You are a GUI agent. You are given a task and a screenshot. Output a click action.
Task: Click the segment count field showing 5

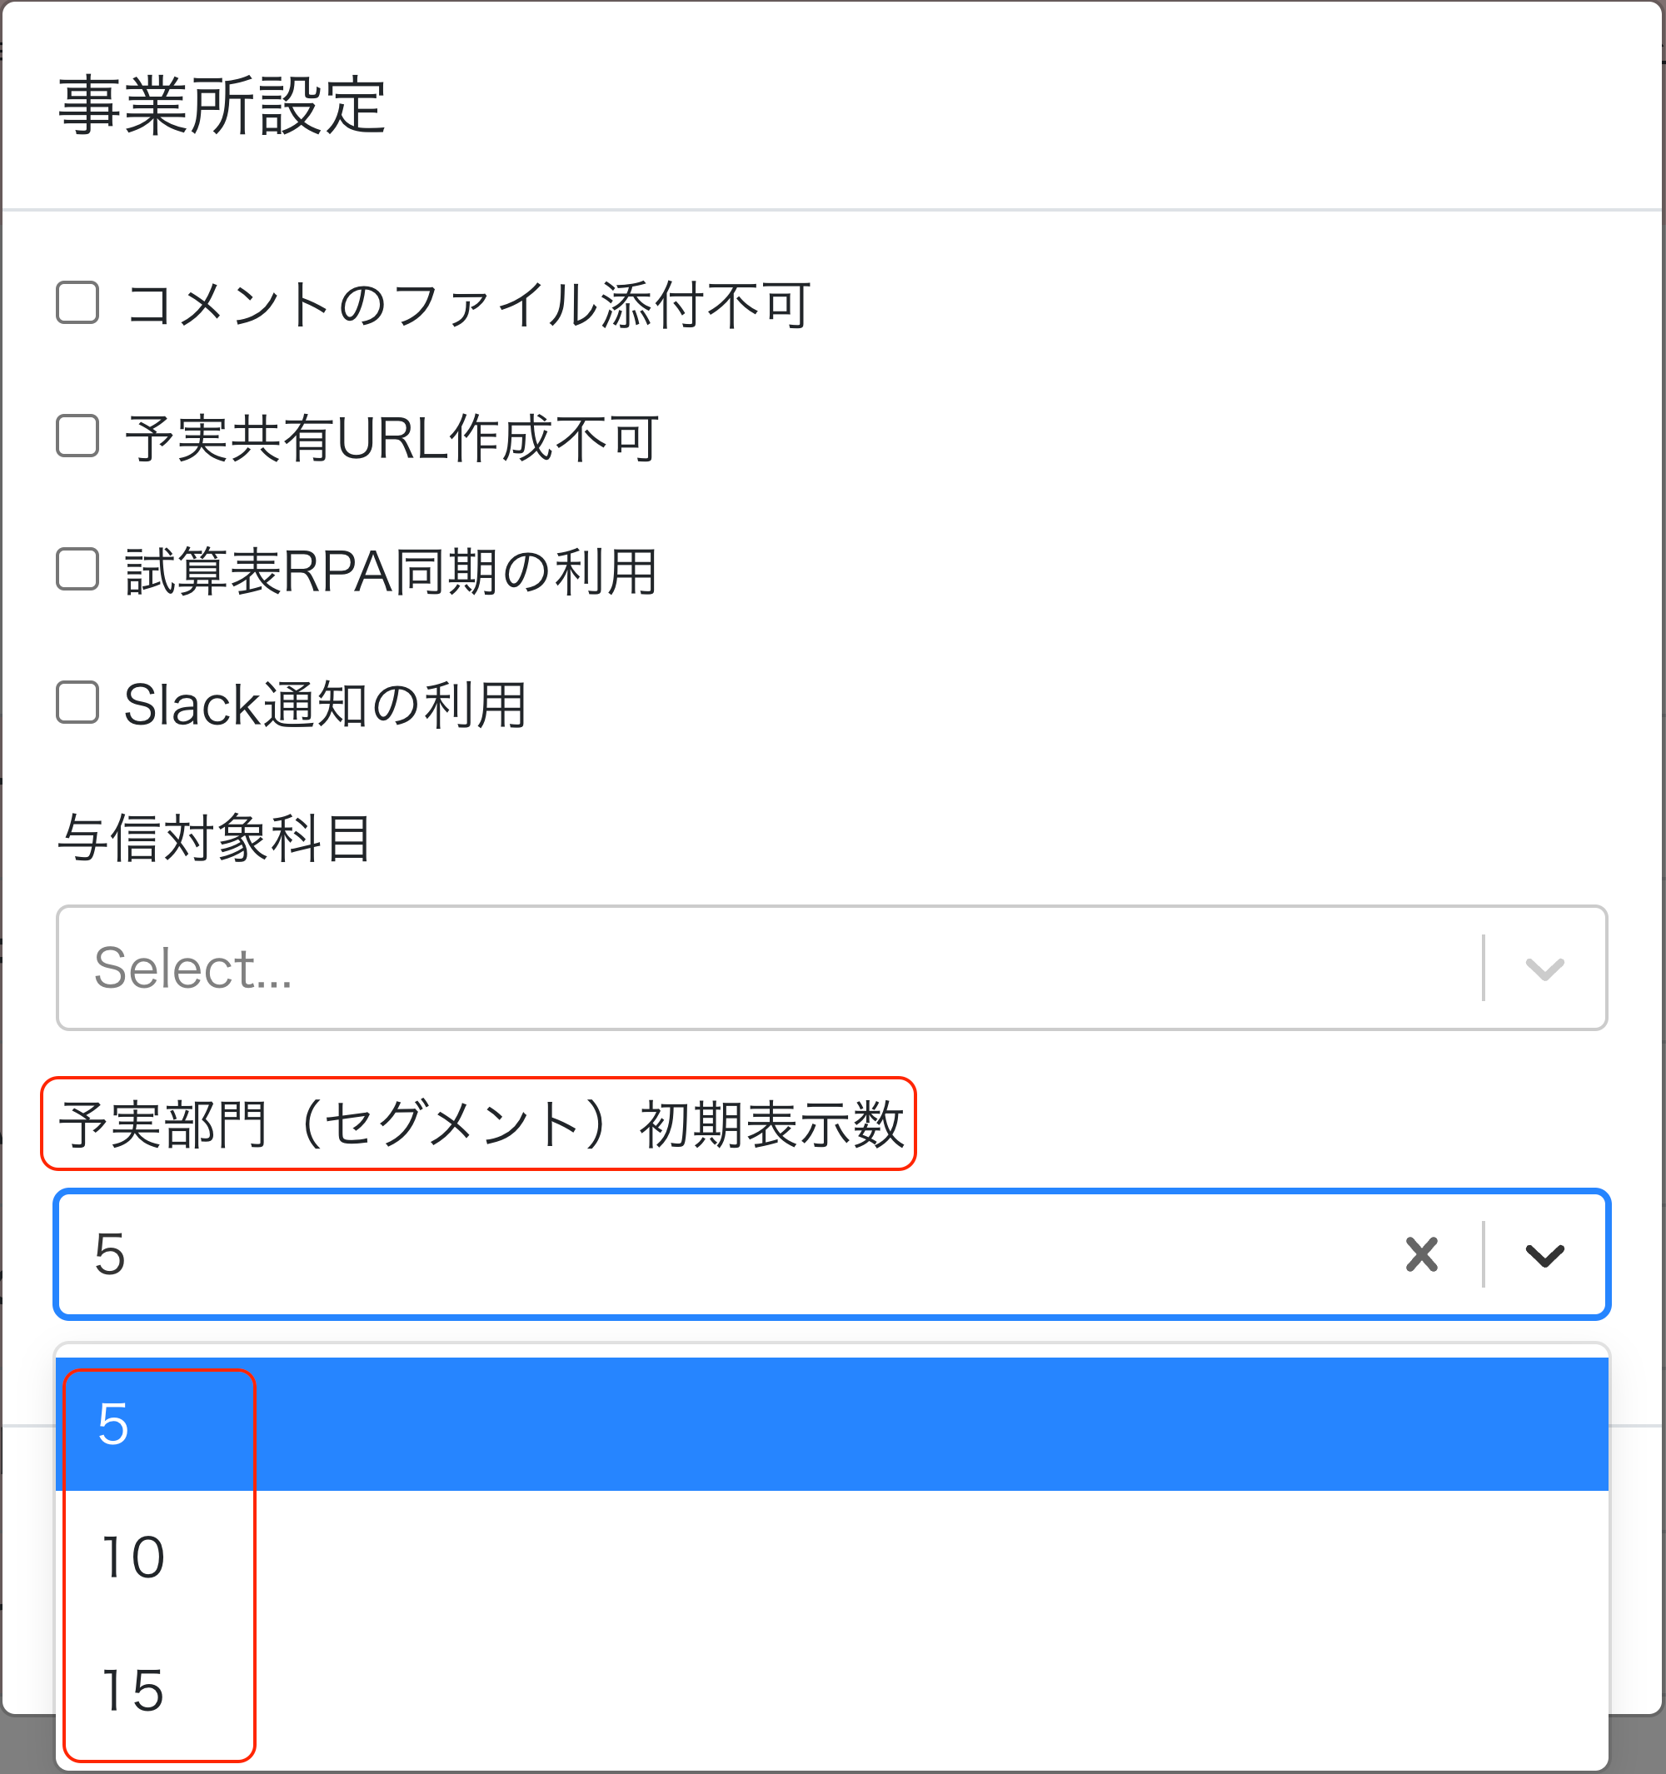click(x=831, y=1253)
